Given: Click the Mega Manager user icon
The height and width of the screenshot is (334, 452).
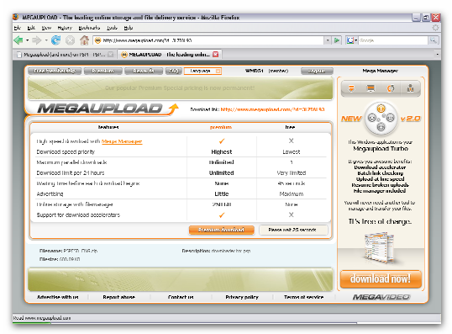Looking at the screenshot, I should point(410,88).
